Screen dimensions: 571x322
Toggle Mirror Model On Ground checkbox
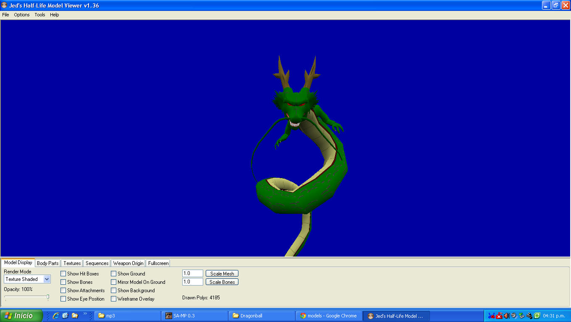coord(114,282)
